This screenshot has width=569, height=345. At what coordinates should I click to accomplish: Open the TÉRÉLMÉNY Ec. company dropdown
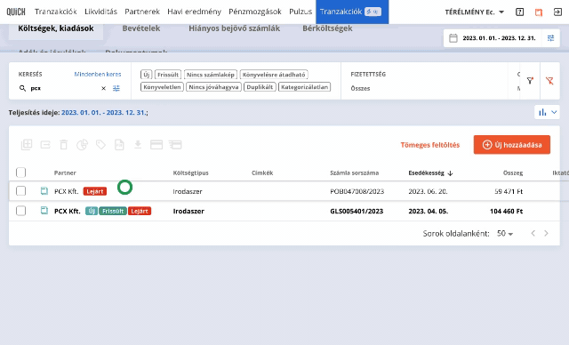pyautogui.click(x=475, y=12)
